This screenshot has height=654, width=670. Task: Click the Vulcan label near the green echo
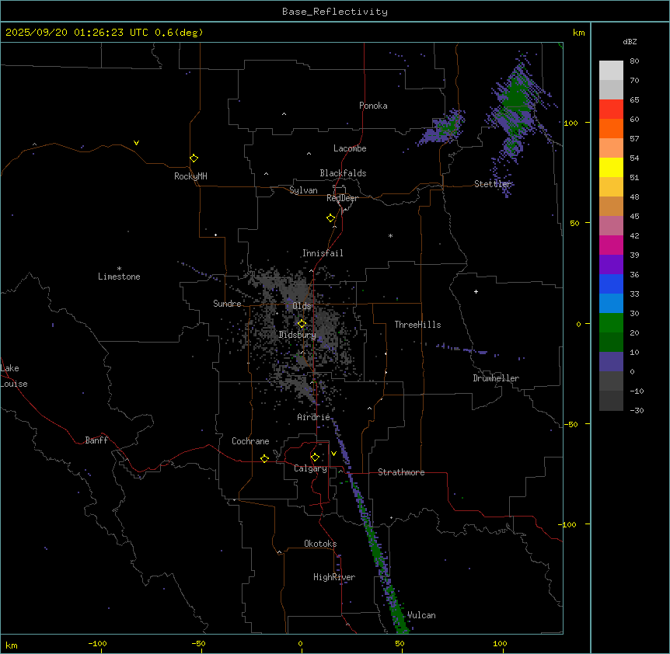(421, 615)
